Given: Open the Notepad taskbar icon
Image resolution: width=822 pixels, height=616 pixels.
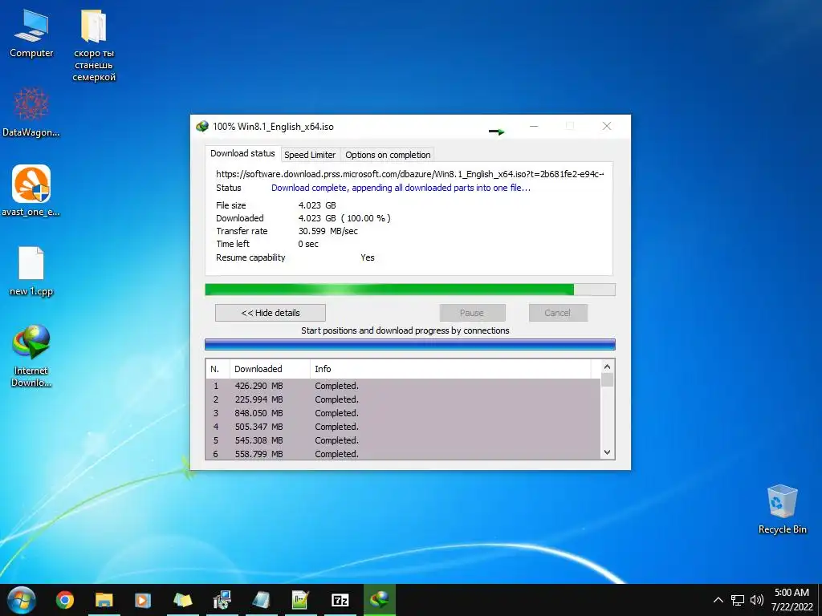Looking at the screenshot, I should 261,600.
